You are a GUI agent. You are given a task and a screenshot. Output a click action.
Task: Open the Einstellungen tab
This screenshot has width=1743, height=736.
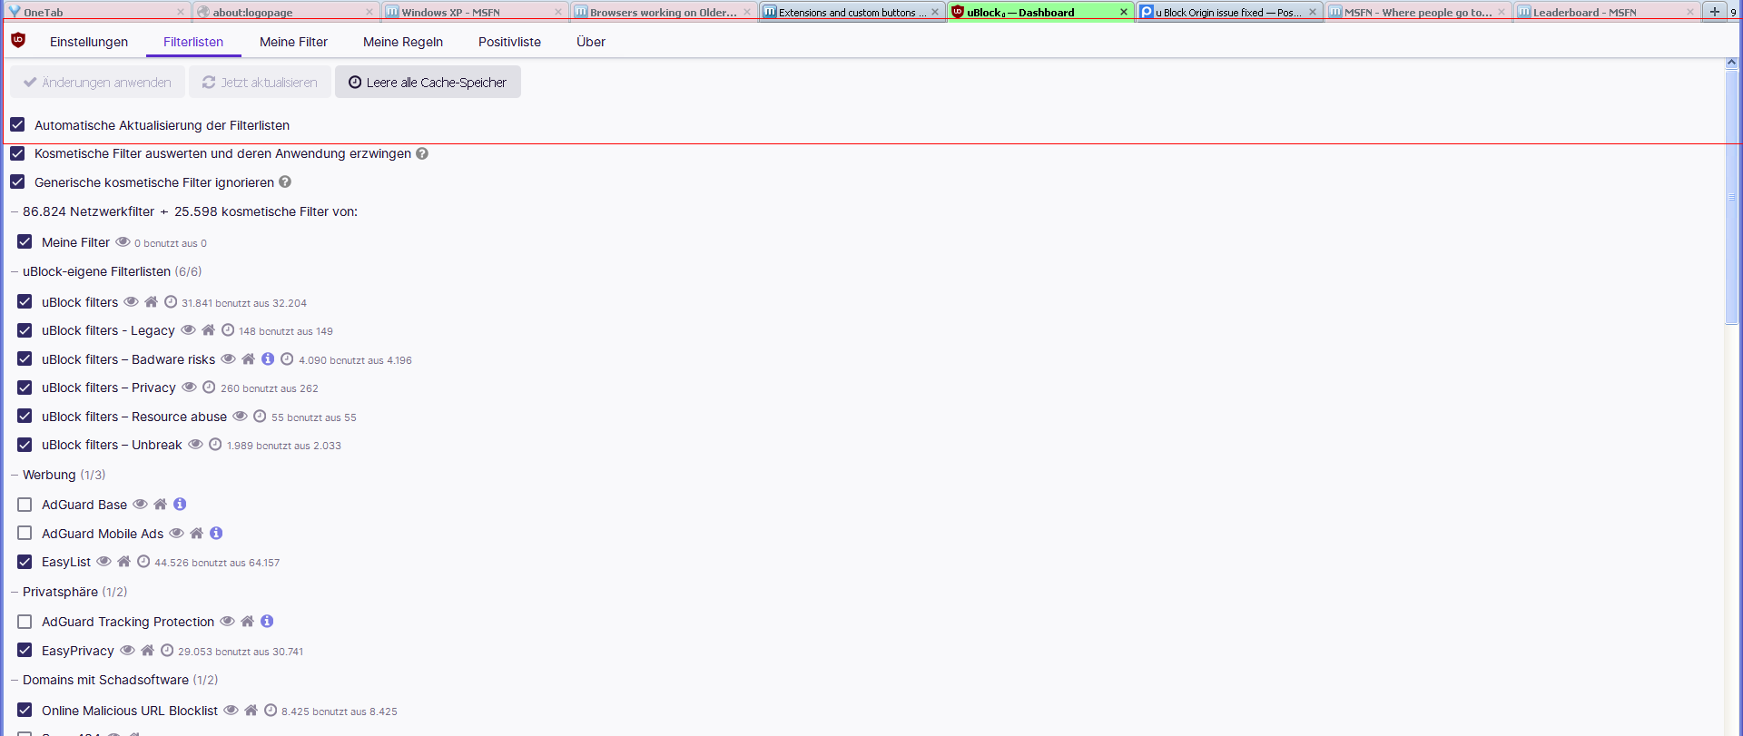pyautogui.click(x=89, y=42)
